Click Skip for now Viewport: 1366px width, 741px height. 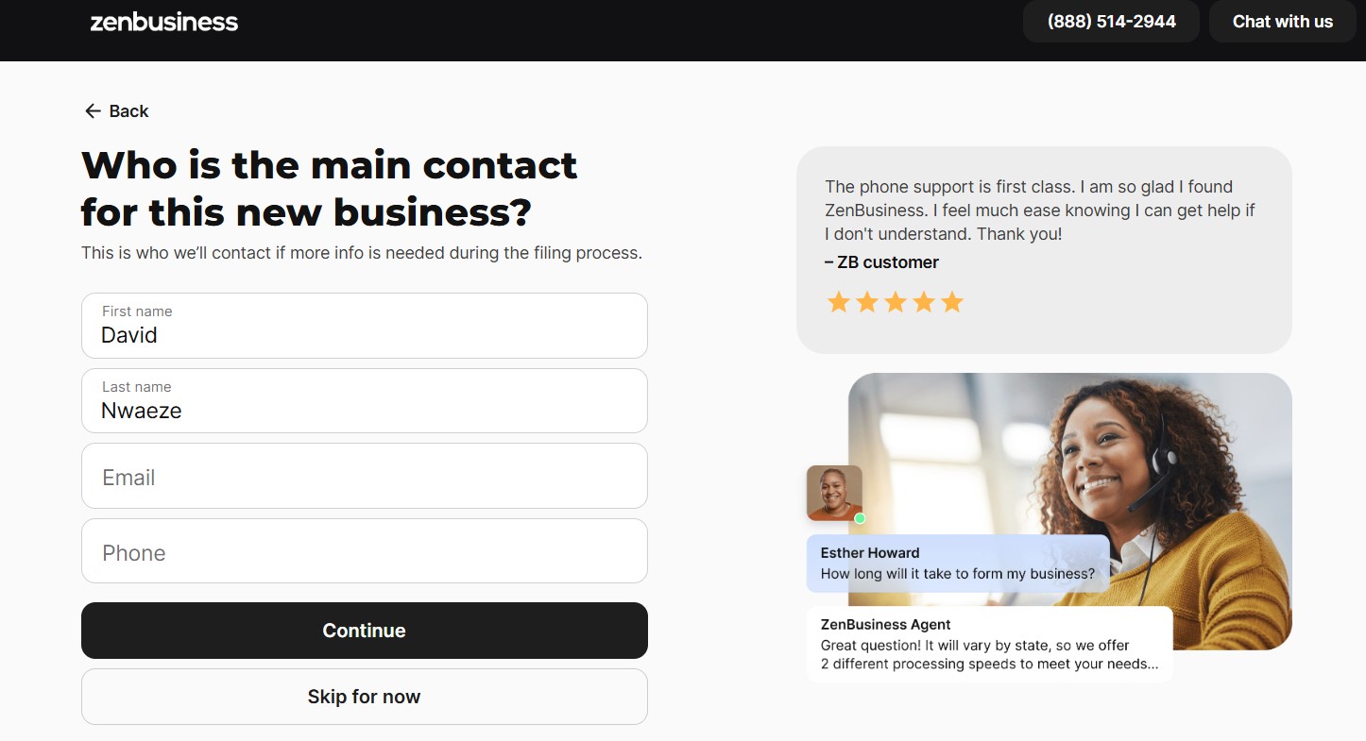coord(364,696)
